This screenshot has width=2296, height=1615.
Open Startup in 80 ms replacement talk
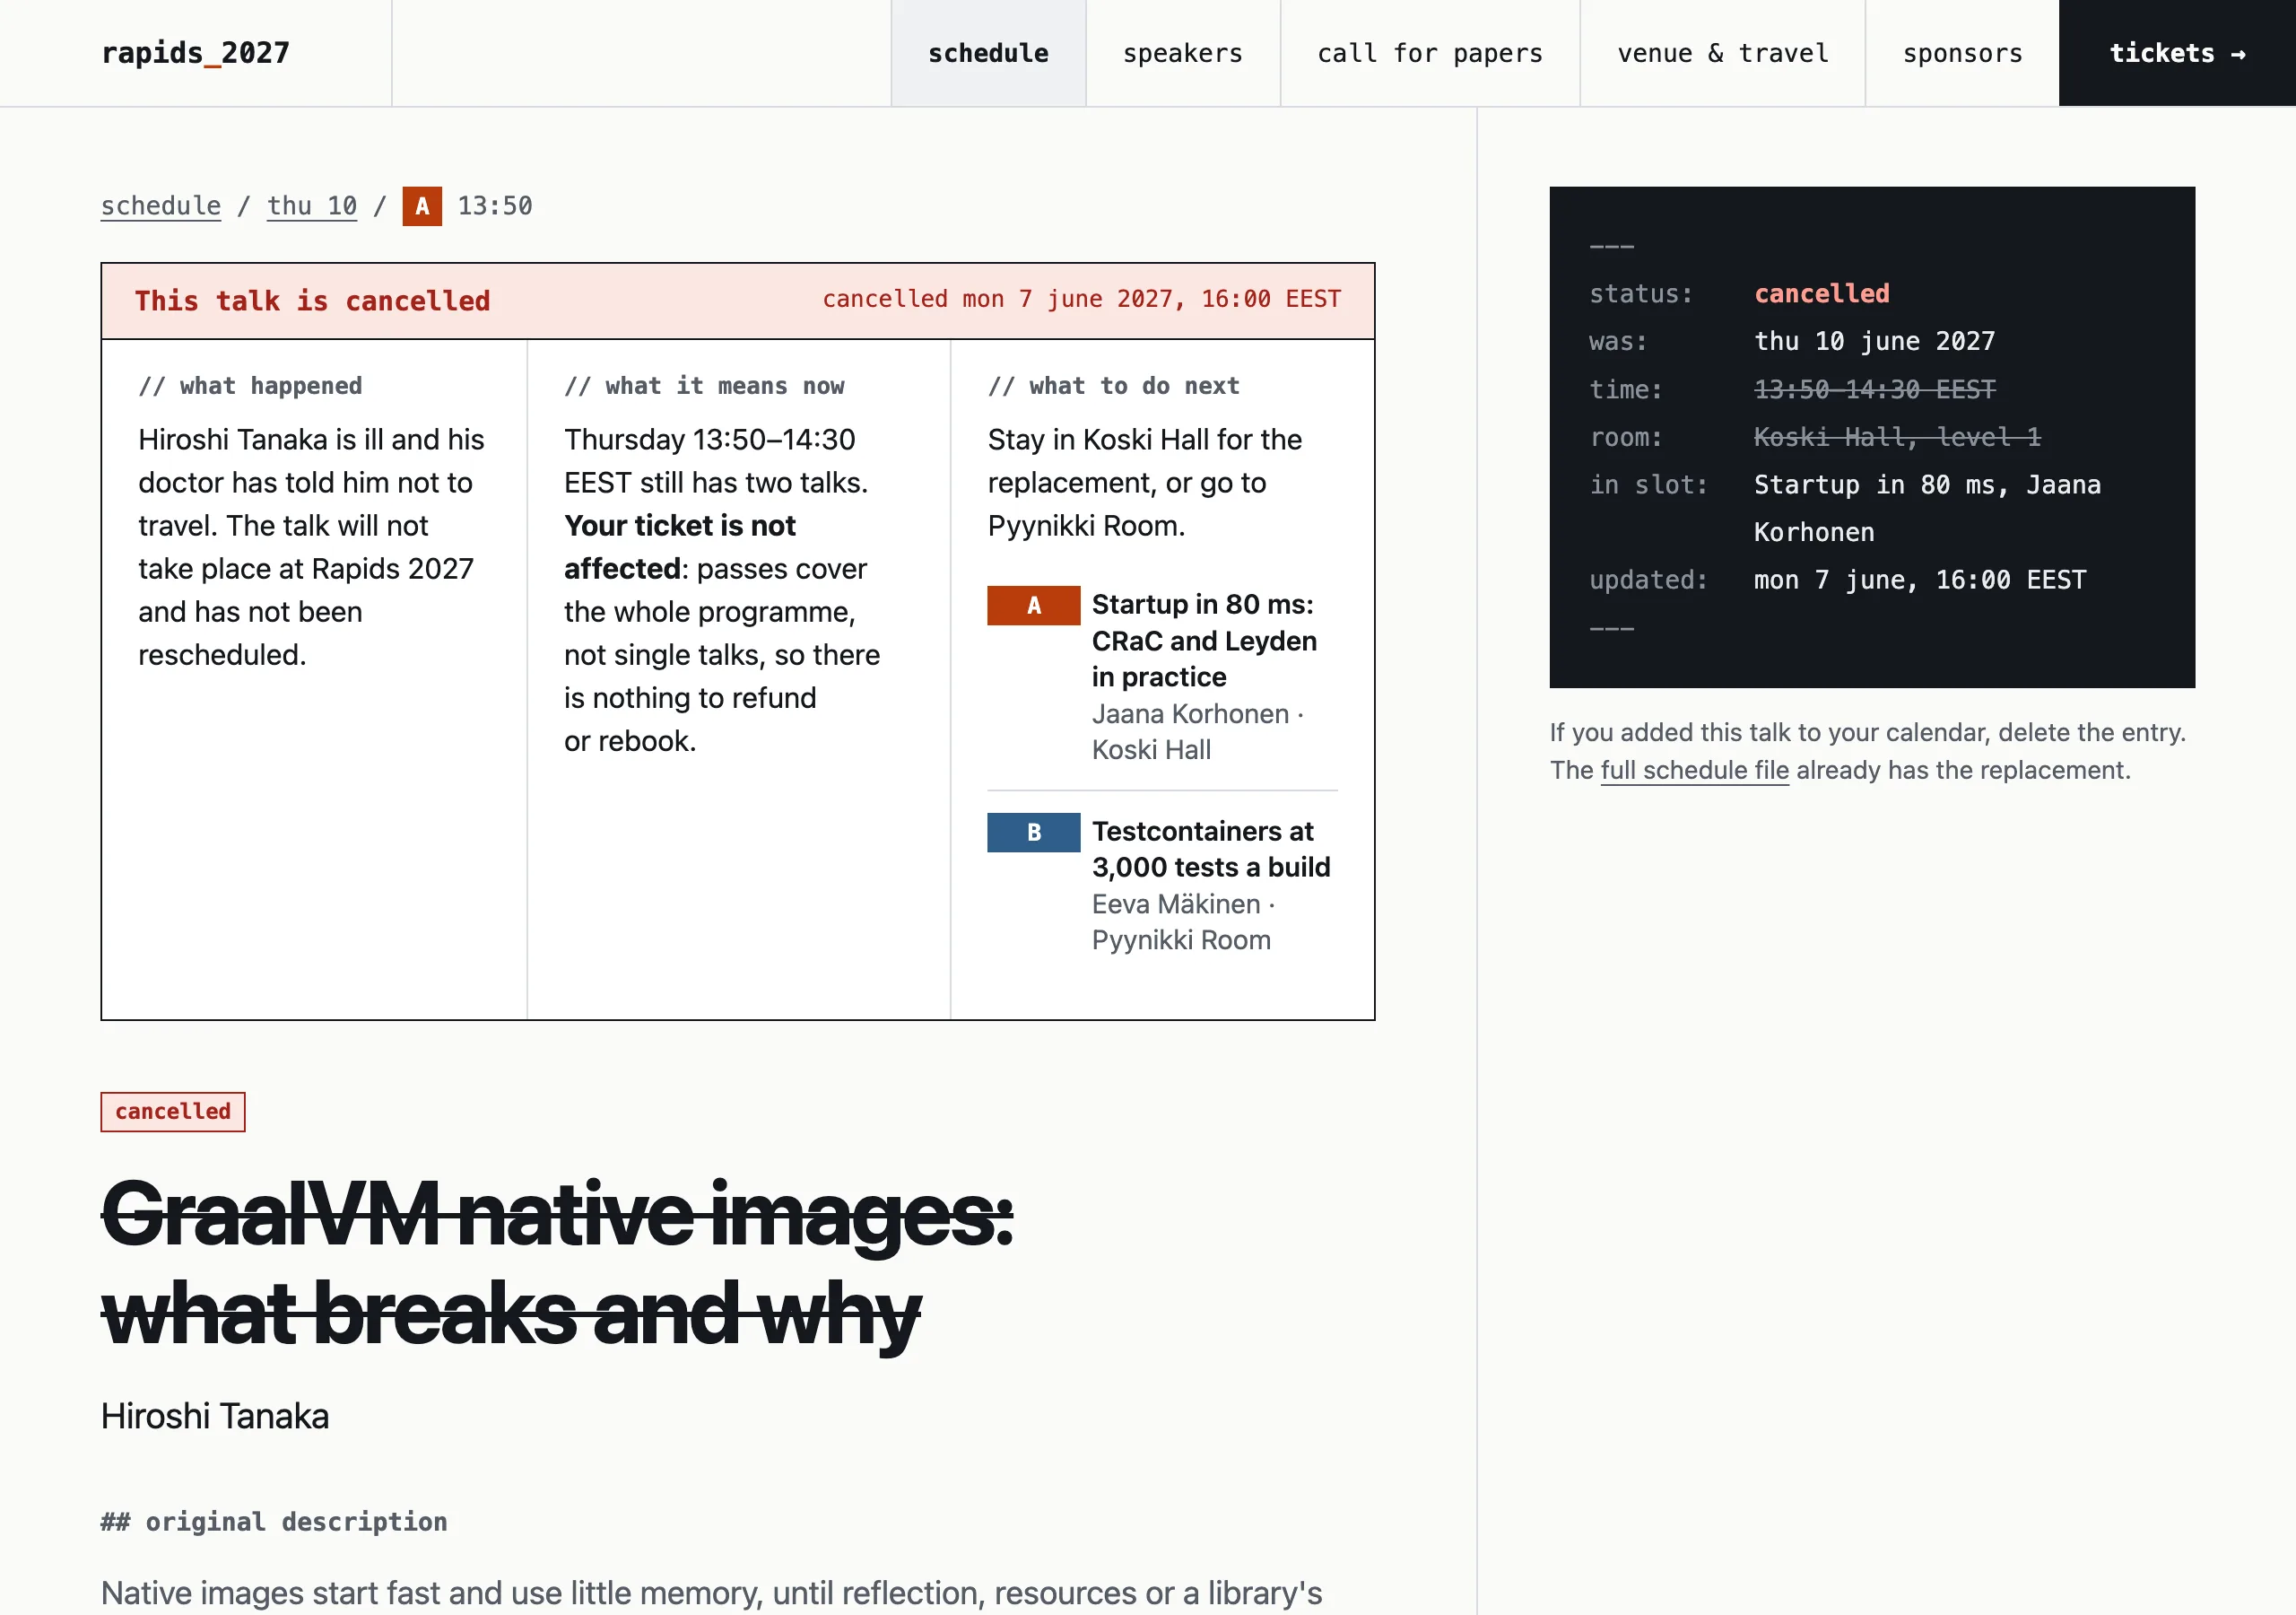(x=1204, y=641)
